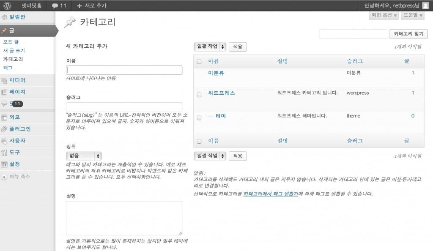Image resolution: width=433 pixels, height=251 pixels.
Task: Click the plus icon for 새로 추가
Action: [79, 6]
